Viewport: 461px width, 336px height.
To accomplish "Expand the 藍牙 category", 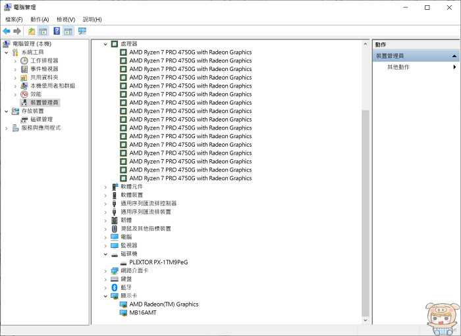I will point(105,288).
